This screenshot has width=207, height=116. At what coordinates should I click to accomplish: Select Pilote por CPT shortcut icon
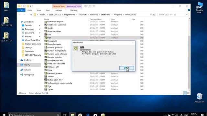click(46, 67)
